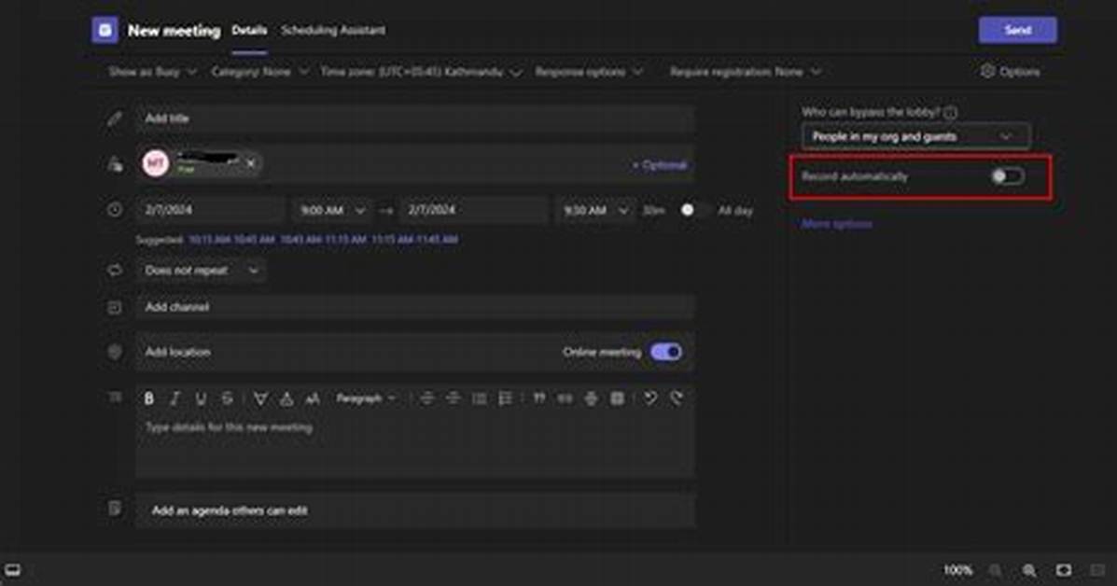Zoom in using the magnifier icon
This screenshot has height=586, width=1117.
click(x=1029, y=570)
